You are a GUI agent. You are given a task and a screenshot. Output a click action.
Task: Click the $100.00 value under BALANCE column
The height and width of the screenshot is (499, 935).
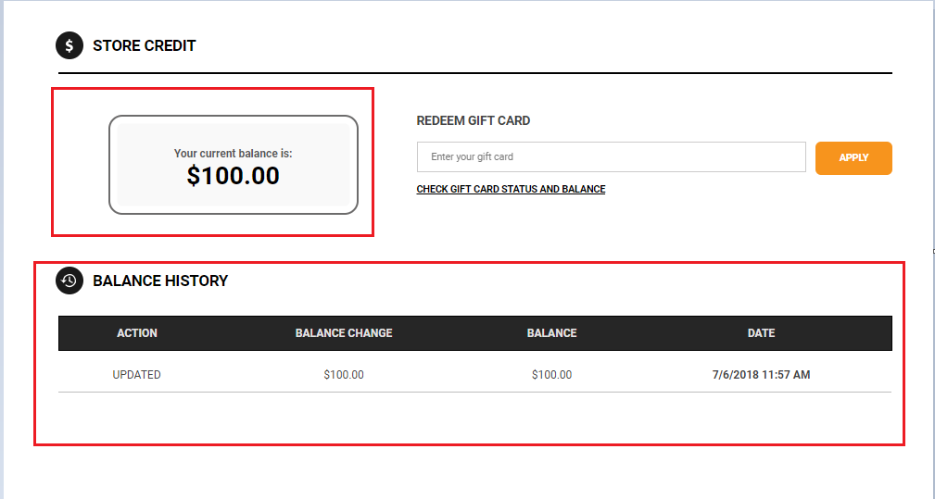tap(551, 375)
